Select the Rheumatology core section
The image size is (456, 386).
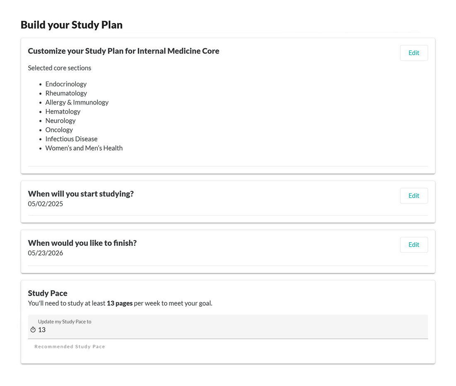[66, 93]
